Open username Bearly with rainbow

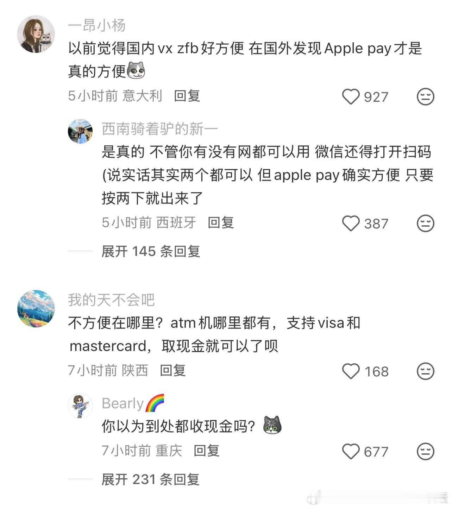[133, 403]
